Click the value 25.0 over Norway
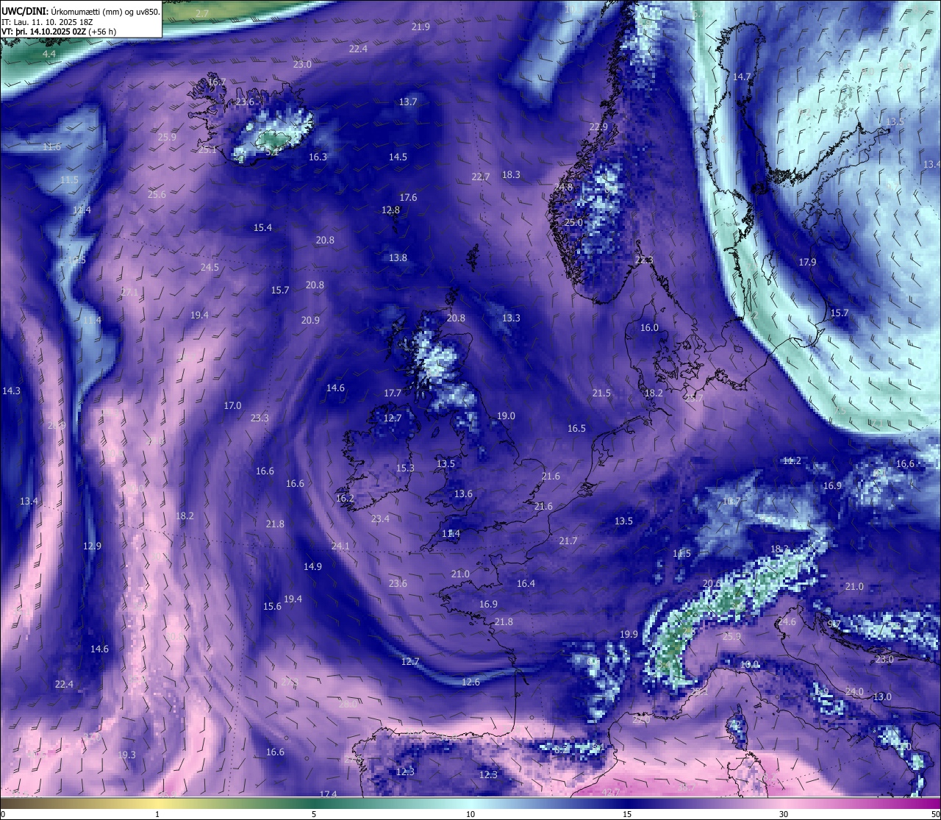The height and width of the screenshot is (820, 941). coord(573,223)
